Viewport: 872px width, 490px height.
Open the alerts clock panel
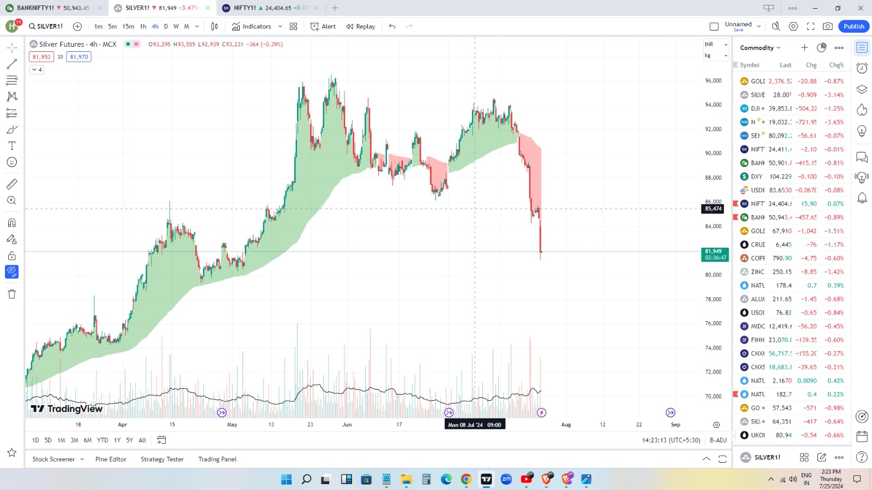(x=862, y=68)
